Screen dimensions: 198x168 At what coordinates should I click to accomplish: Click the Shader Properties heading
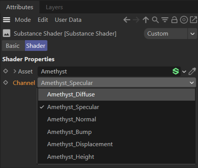[28, 59]
